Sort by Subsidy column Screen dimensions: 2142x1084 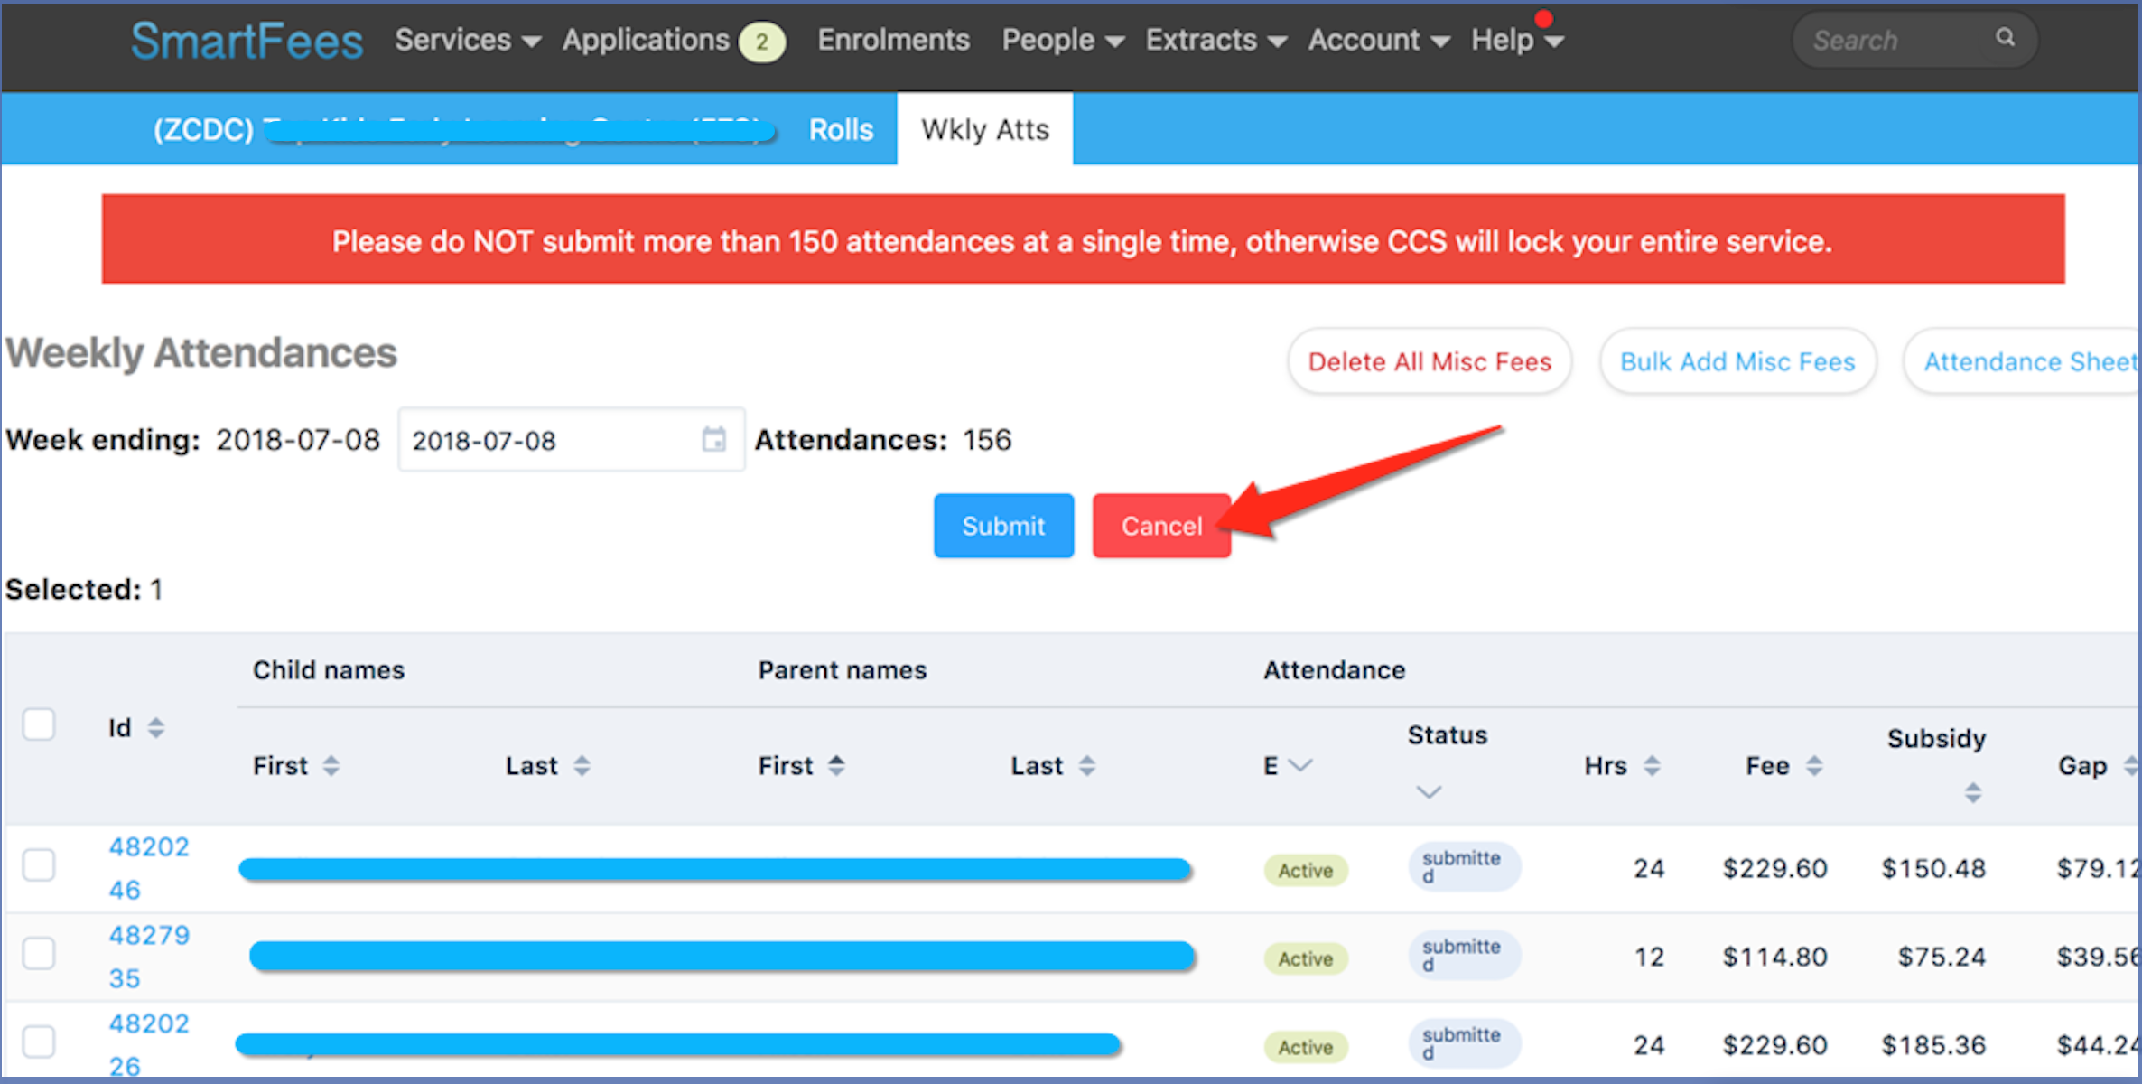pyautogui.click(x=1972, y=793)
